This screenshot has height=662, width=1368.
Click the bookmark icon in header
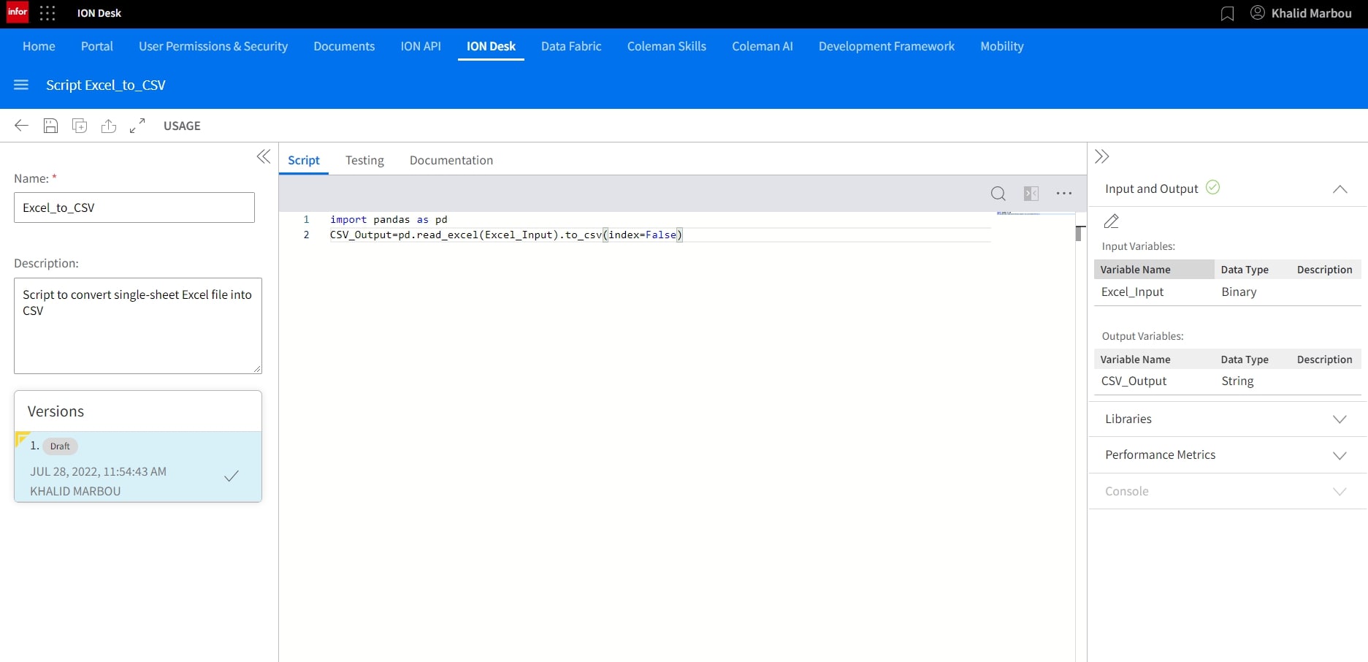point(1227,13)
